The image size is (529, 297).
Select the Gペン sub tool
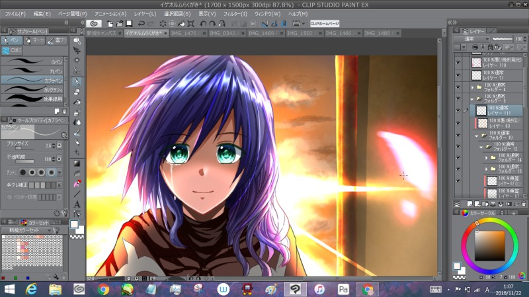pyautogui.click(x=33, y=62)
